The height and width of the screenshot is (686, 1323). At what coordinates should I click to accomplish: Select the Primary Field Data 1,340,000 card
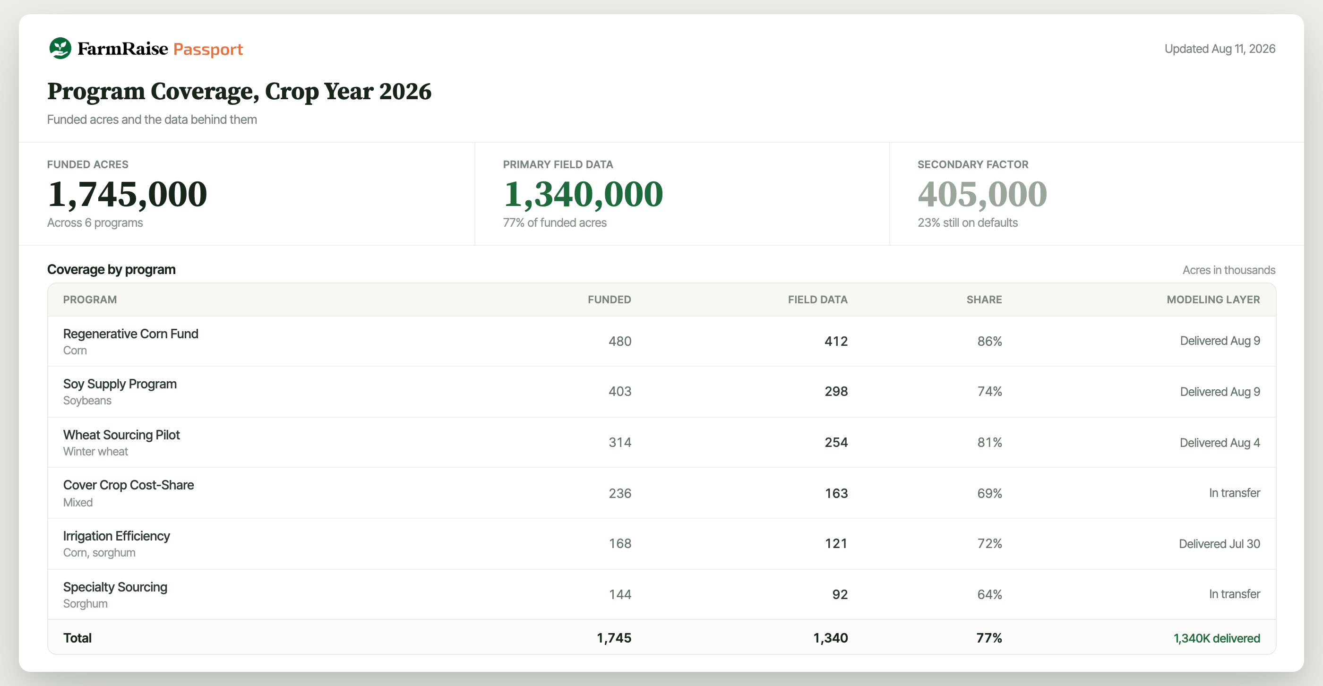click(x=682, y=194)
